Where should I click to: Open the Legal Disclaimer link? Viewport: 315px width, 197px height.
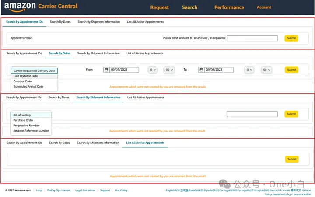85,190
